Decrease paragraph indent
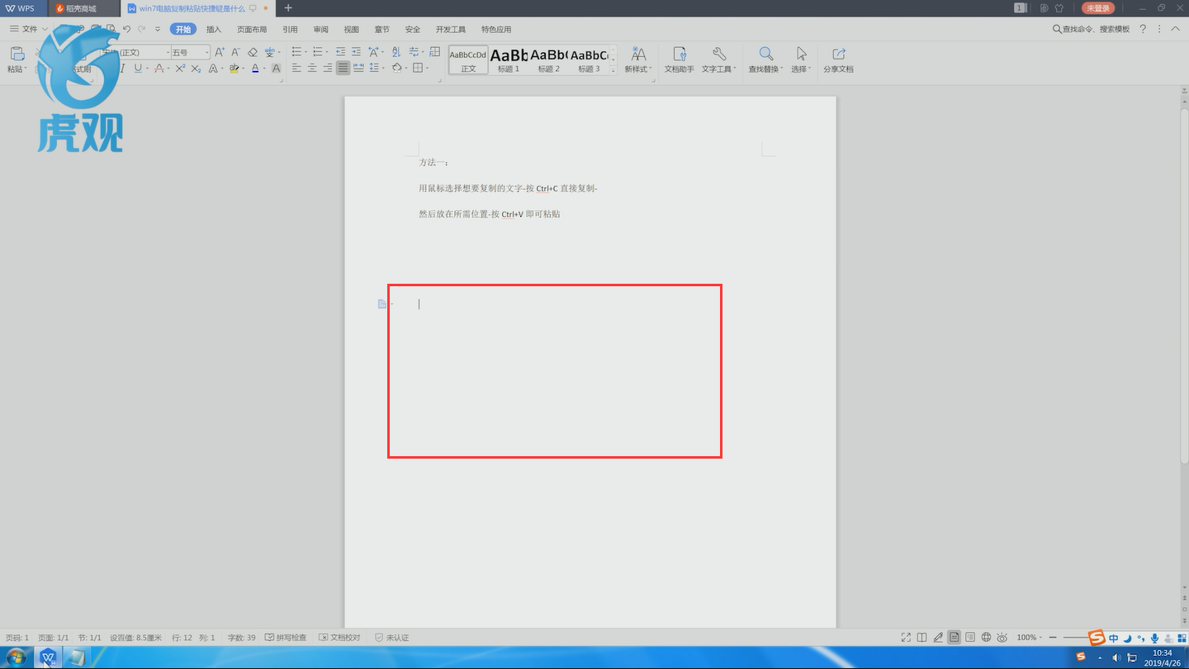The width and height of the screenshot is (1189, 669). point(340,52)
